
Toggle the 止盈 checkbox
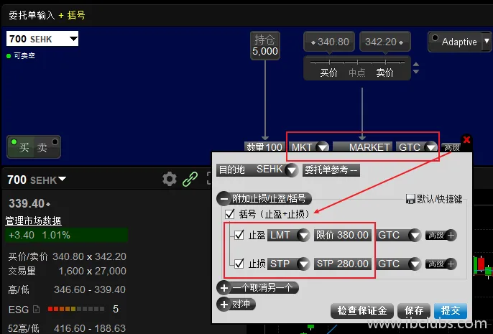point(239,235)
